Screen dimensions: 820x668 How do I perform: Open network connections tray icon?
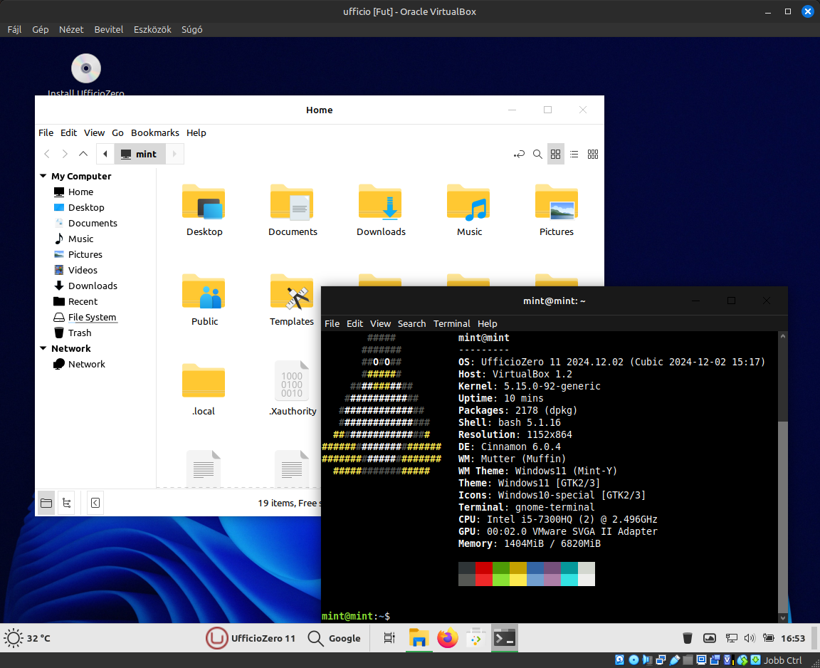[732, 638]
